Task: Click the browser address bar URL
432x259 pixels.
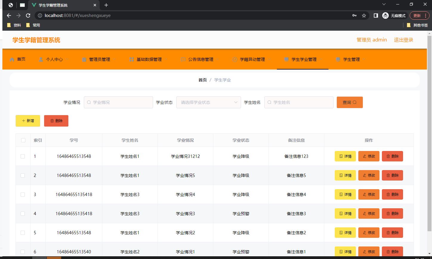Action: coord(78,16)
